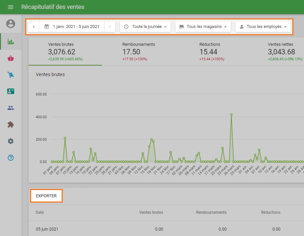Click the EXPORTER button

pos(46,196)
